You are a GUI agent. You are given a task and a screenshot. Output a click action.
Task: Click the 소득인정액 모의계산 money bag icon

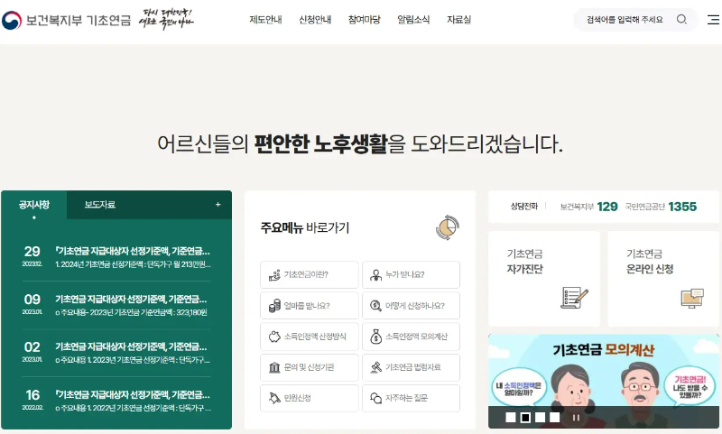click(x=375, y=337)
